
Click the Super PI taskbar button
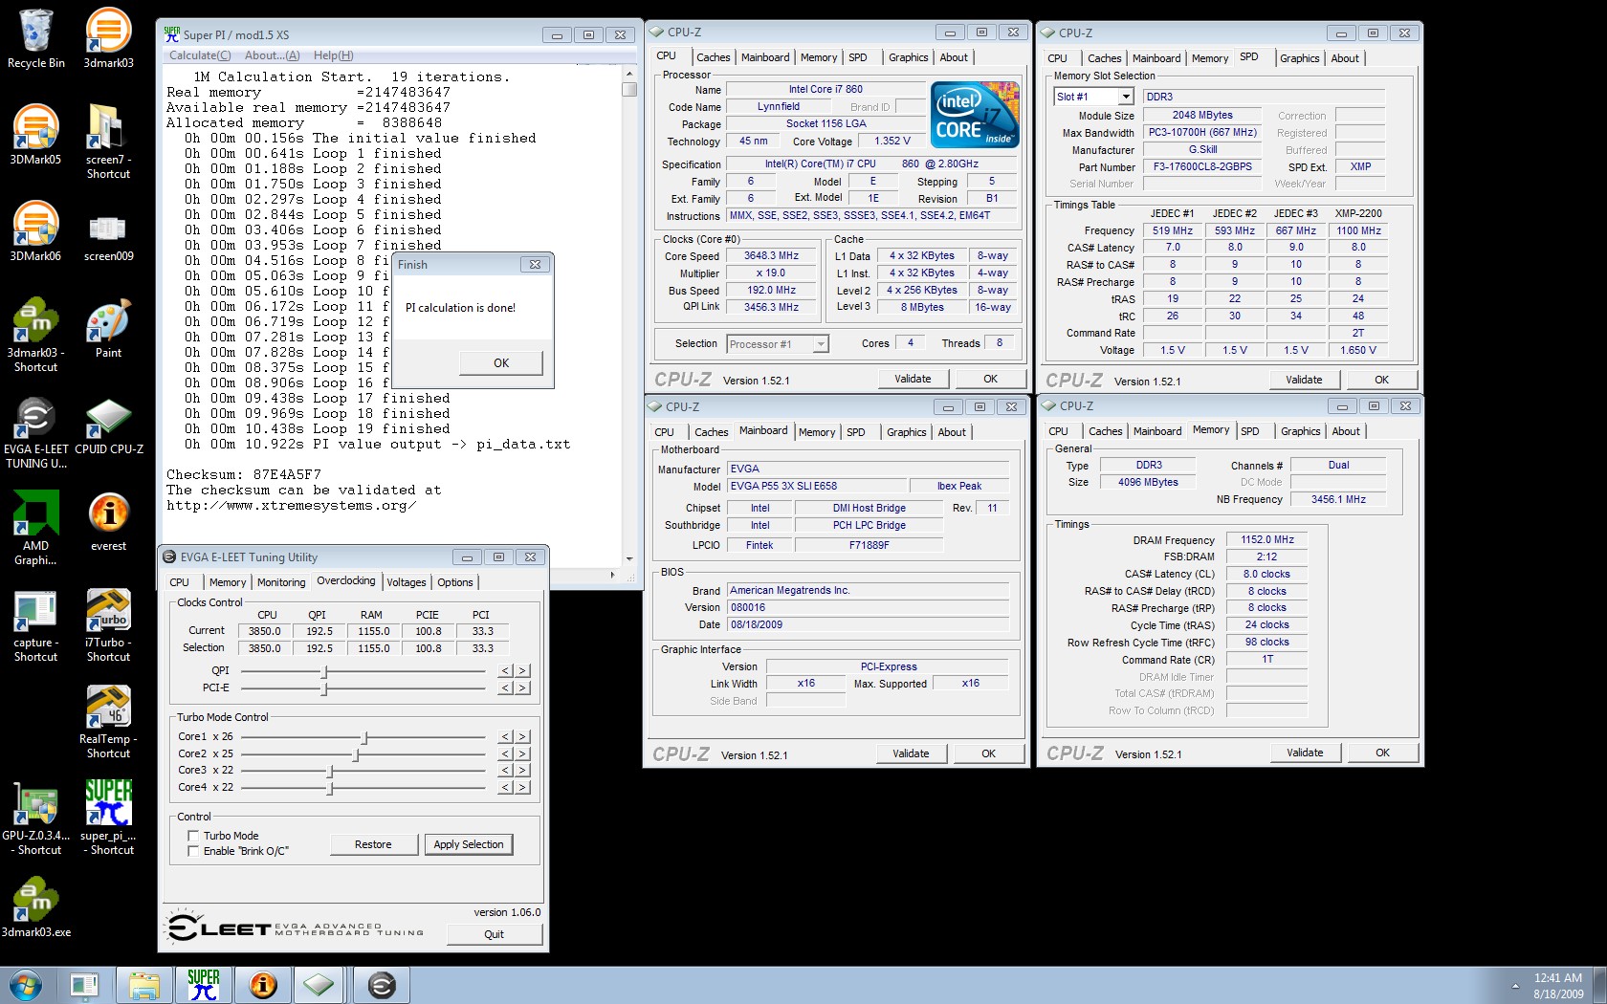click(204, 985)
